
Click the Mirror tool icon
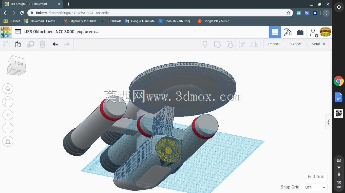(254, 44)
